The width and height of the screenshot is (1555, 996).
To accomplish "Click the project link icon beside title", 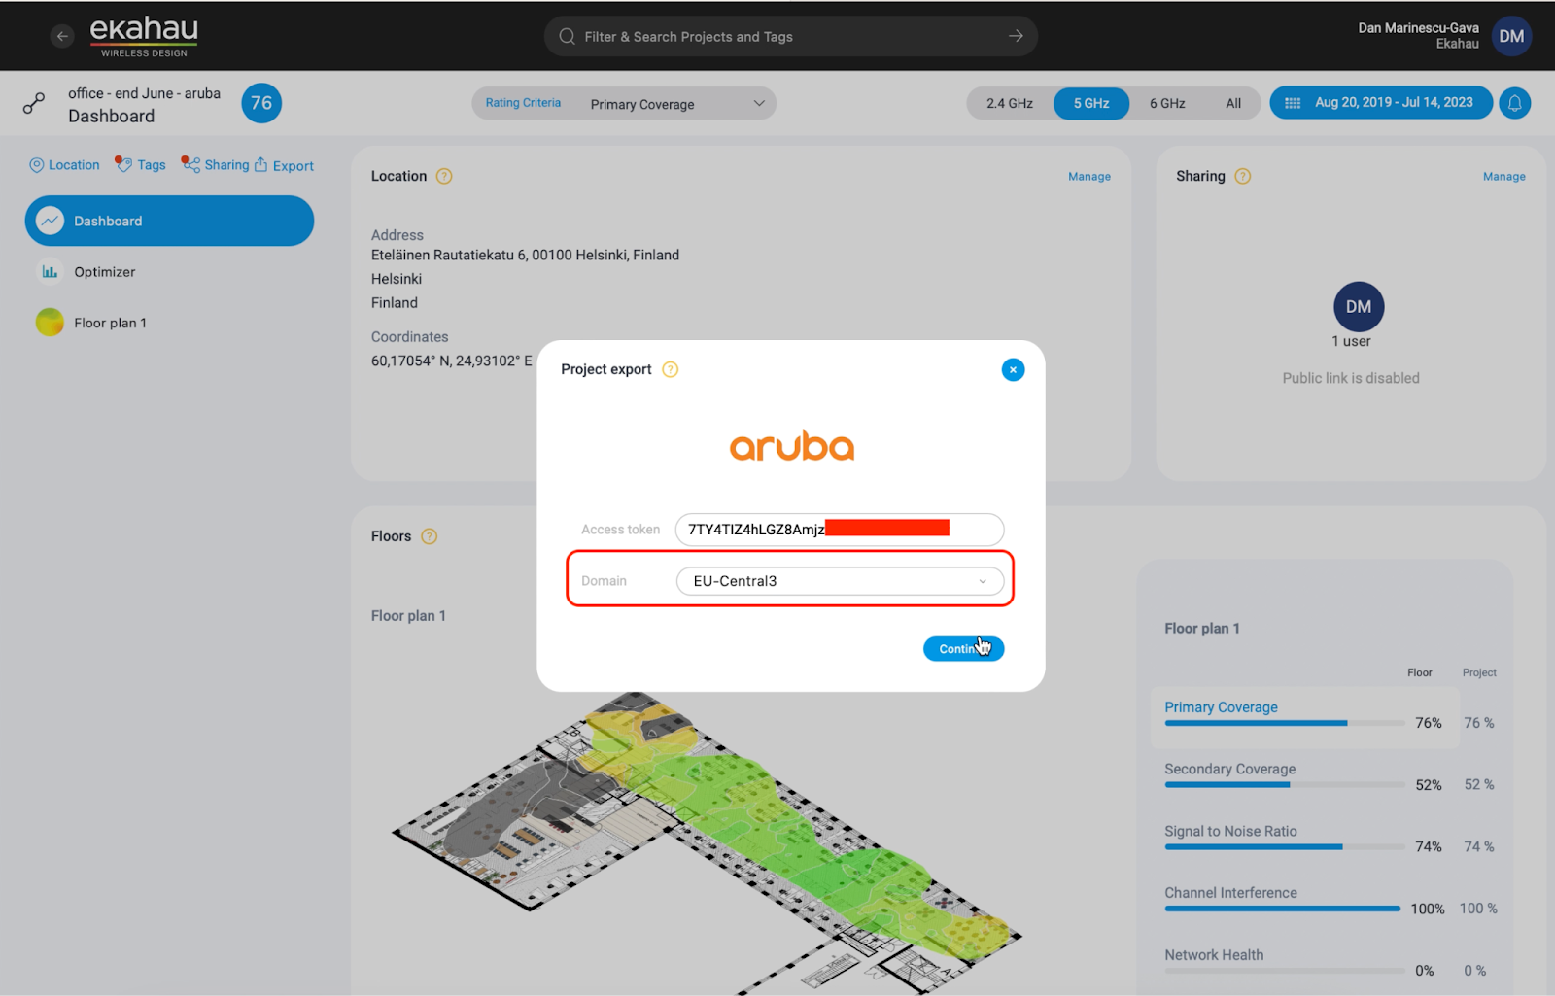I will click(x=34, y=103).
